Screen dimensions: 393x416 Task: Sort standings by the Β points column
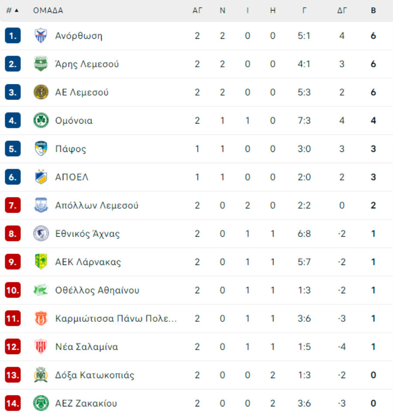click(x=373, y=10)
